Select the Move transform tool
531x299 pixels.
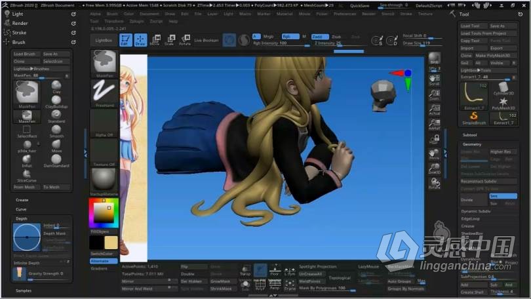click(x=155, y=40)
